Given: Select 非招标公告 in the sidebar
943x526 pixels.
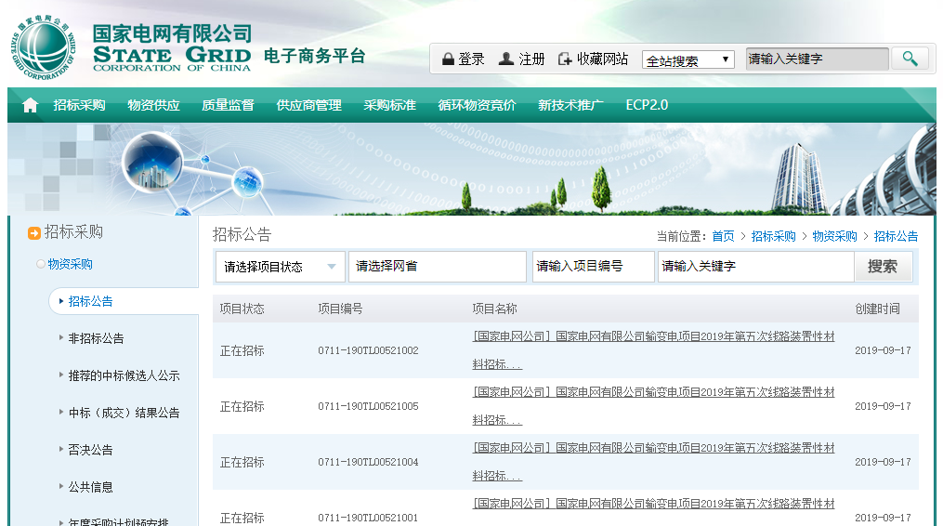Looking at the screenshot, I should [96, 338].
